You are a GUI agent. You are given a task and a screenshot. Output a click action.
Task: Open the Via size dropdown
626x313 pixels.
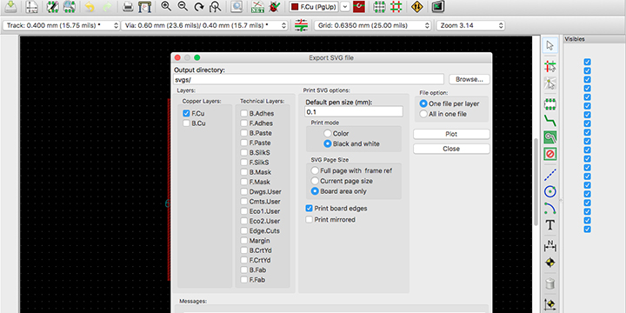coord(204,25)
